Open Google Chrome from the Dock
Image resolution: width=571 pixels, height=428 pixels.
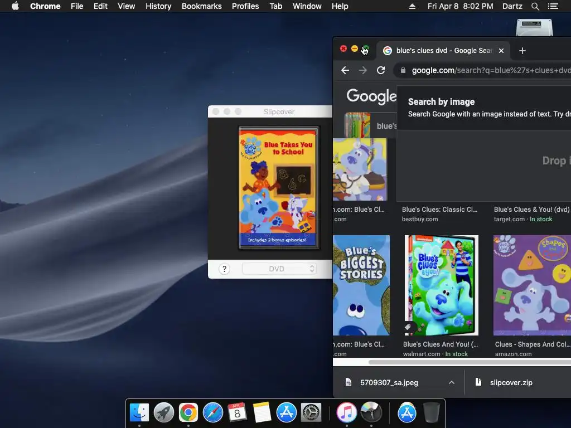pos(188,412)
